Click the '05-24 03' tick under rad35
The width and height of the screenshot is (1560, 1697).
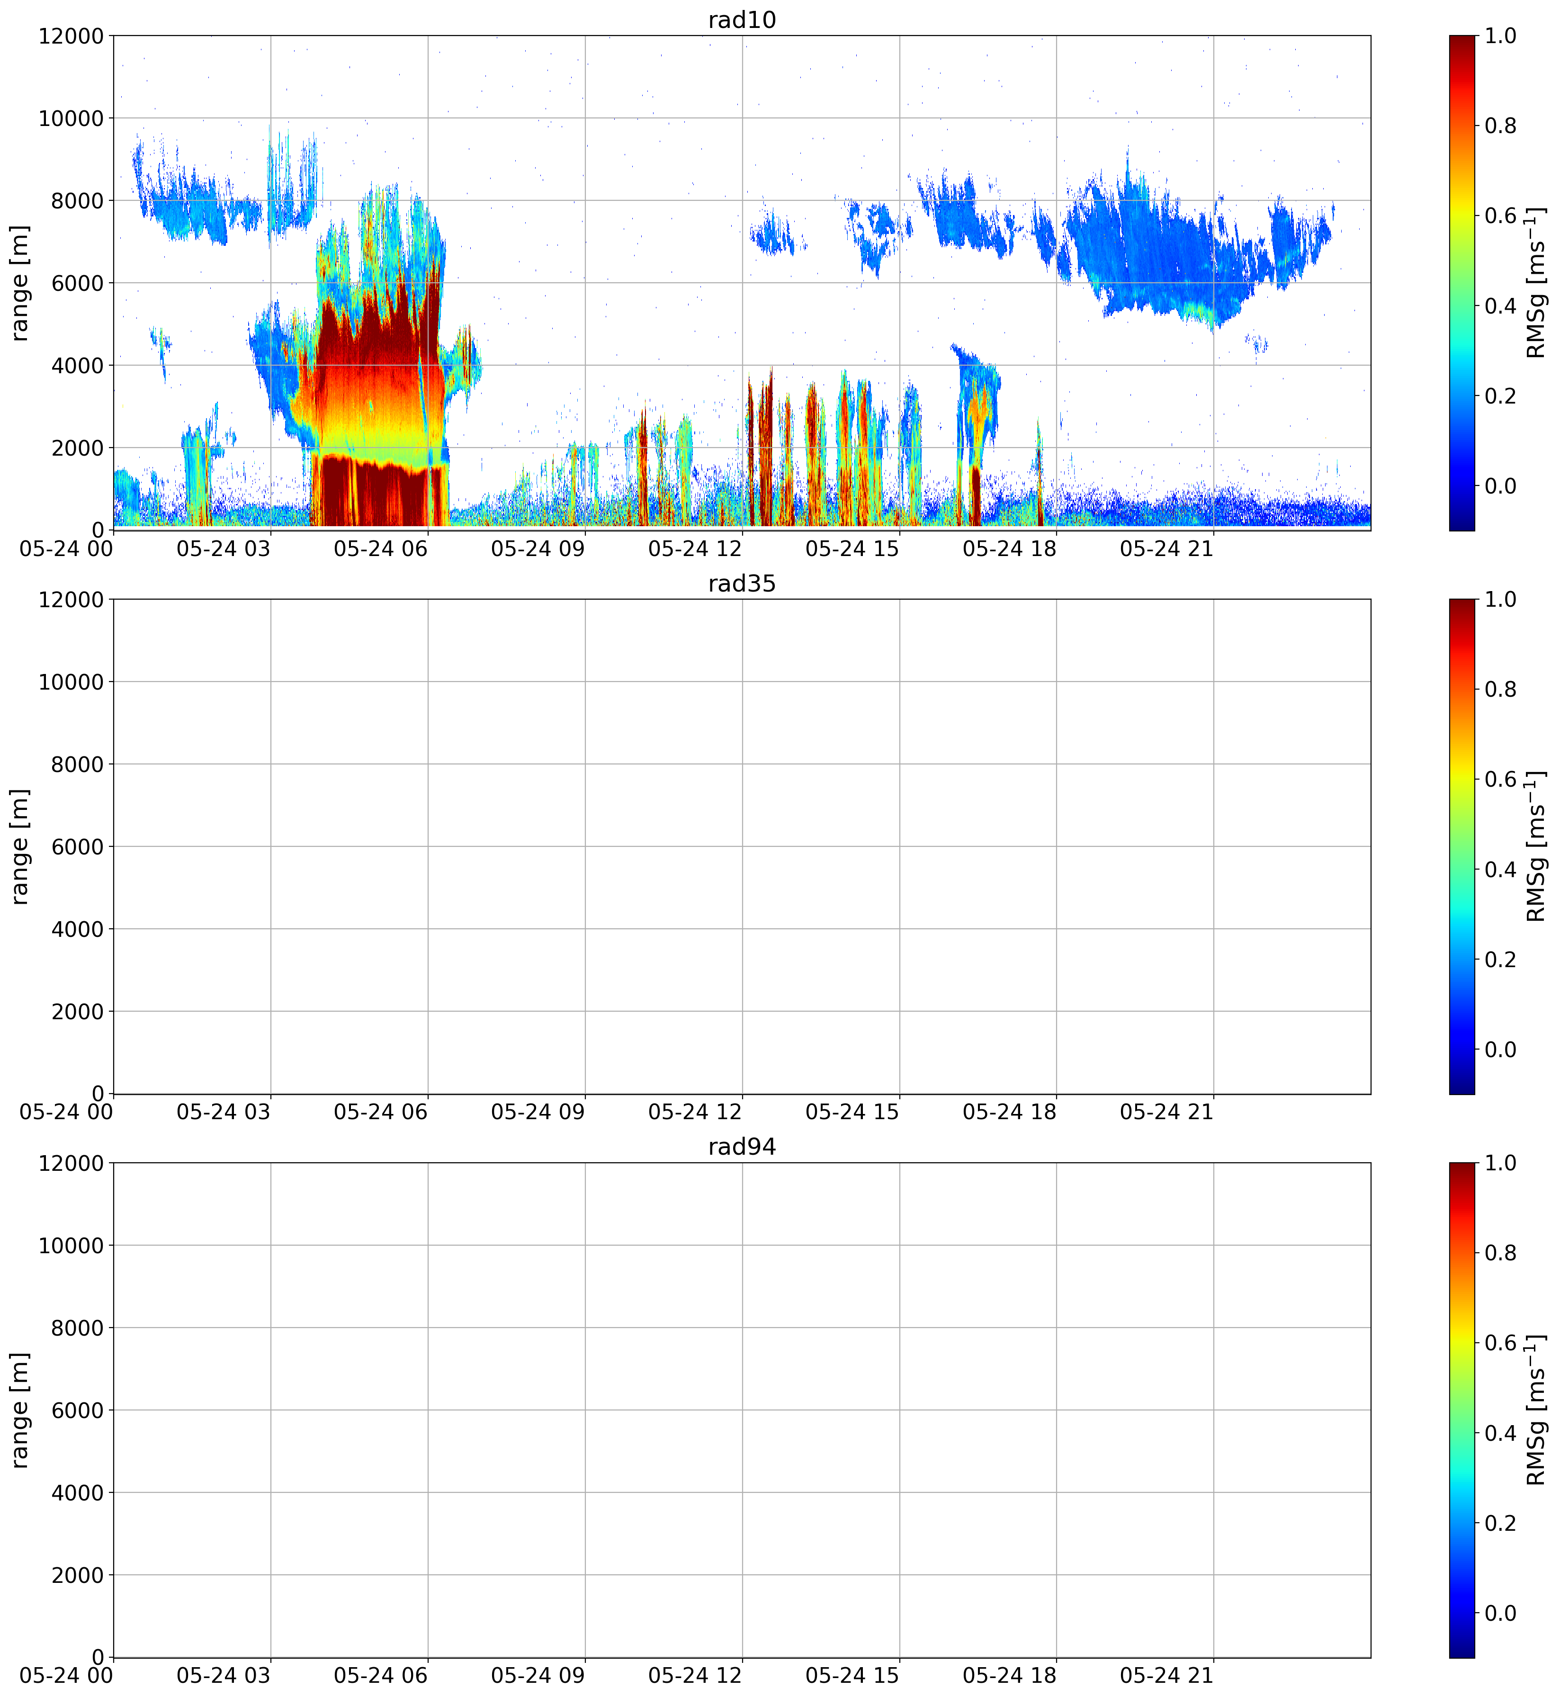(224, 1113)
